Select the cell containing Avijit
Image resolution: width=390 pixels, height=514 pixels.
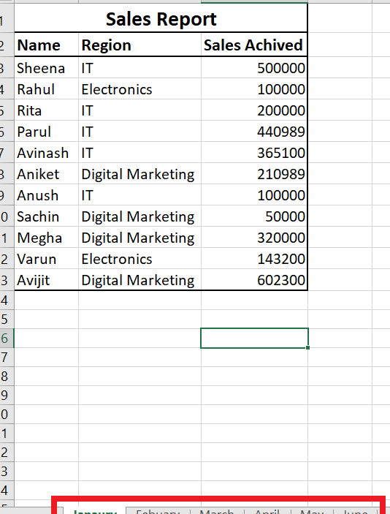(x=47, y=280)
